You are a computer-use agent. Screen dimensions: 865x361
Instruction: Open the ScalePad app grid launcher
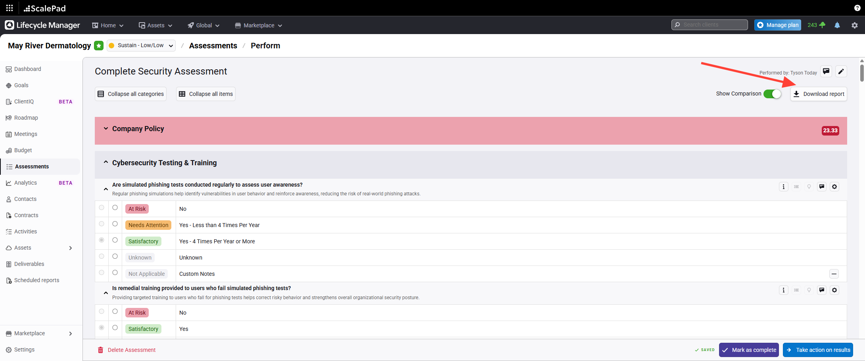tap(10, 8)
